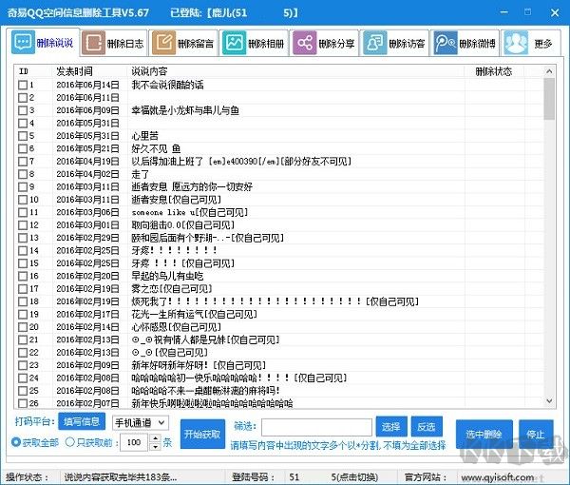570x485 pixels.
Task: Select checkbox of row 11 someone like u
Action: (23, 212)
